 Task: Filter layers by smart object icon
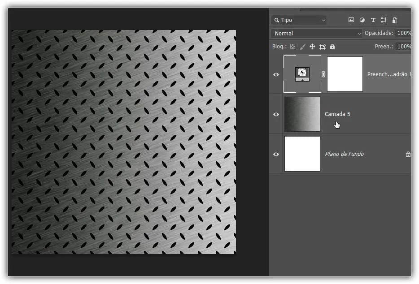(395, 20)
